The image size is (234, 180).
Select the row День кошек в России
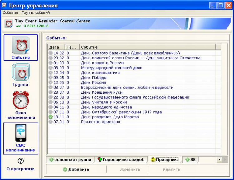[x=134, y=63]
